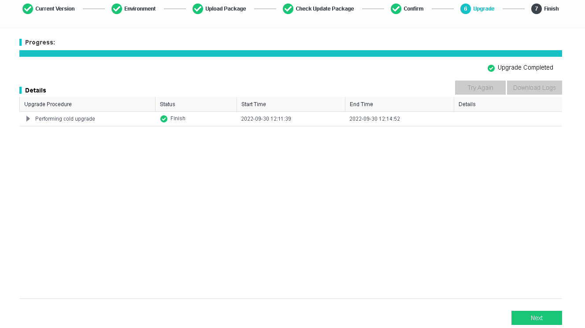Click the Current Version step checkmark icon

28,9
